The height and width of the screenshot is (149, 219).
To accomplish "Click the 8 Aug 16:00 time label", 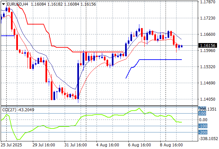I will pos(171,145).
